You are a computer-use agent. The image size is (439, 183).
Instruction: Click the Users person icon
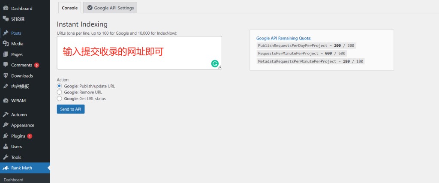click(x=6, y=146)
